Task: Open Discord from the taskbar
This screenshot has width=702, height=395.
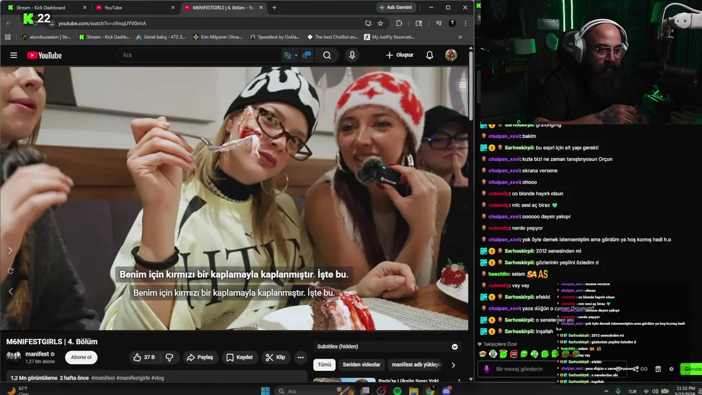Action: tap(446, 391)
